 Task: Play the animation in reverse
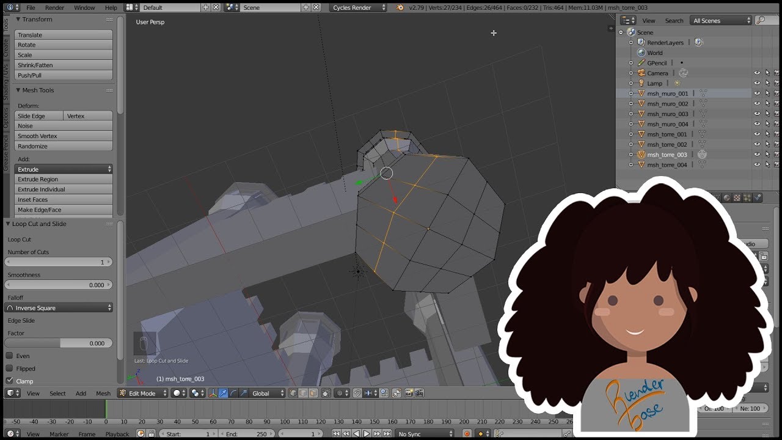356,434
